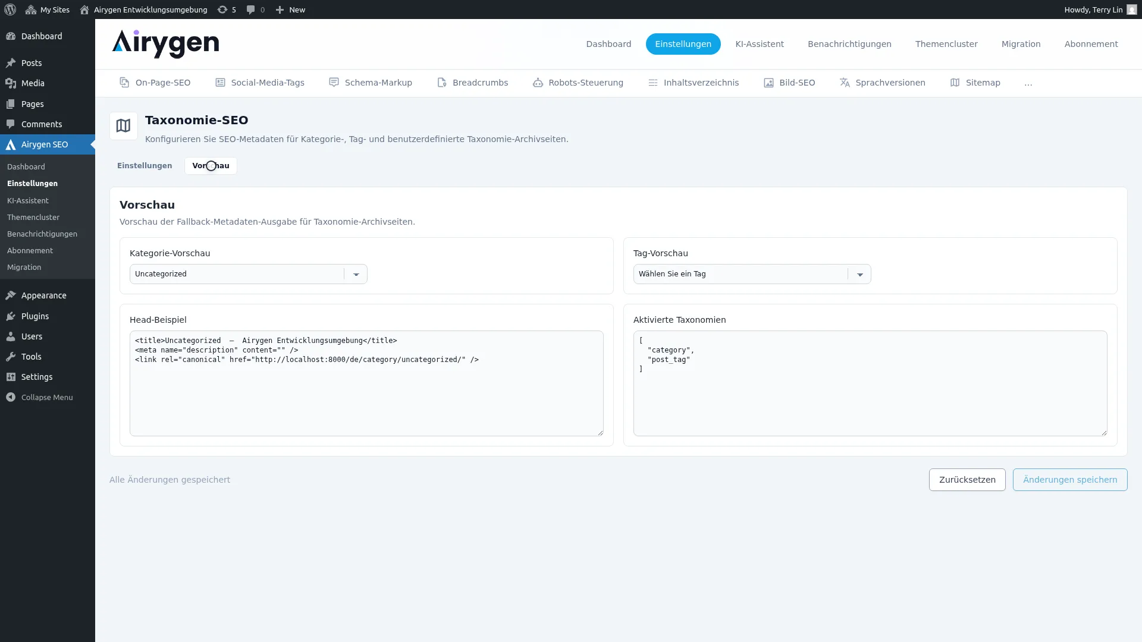Select the Vorschau sub-tab
Viewport: 1142px width, 642px height.
(211, 166)
